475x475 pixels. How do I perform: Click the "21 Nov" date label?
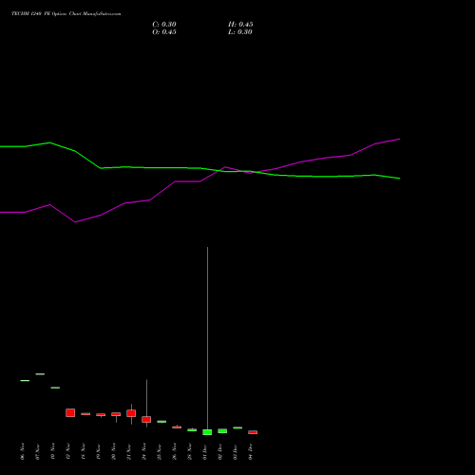(x=128, y=451)
